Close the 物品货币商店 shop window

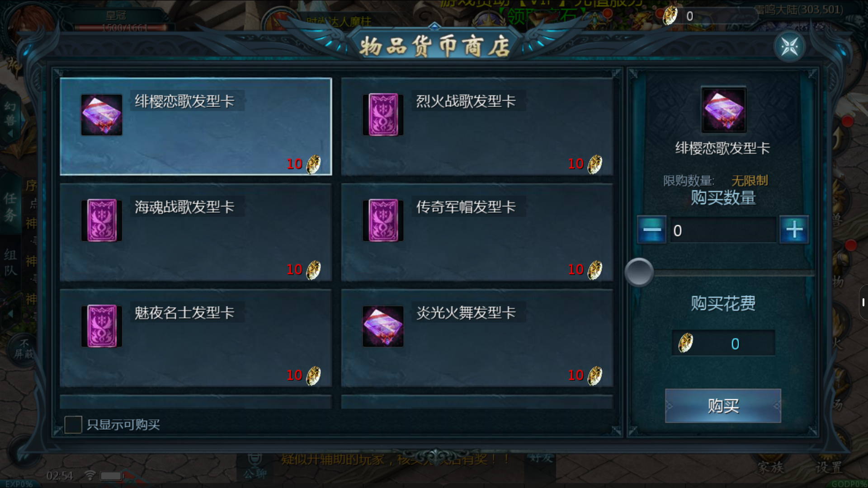coord(789,47)
